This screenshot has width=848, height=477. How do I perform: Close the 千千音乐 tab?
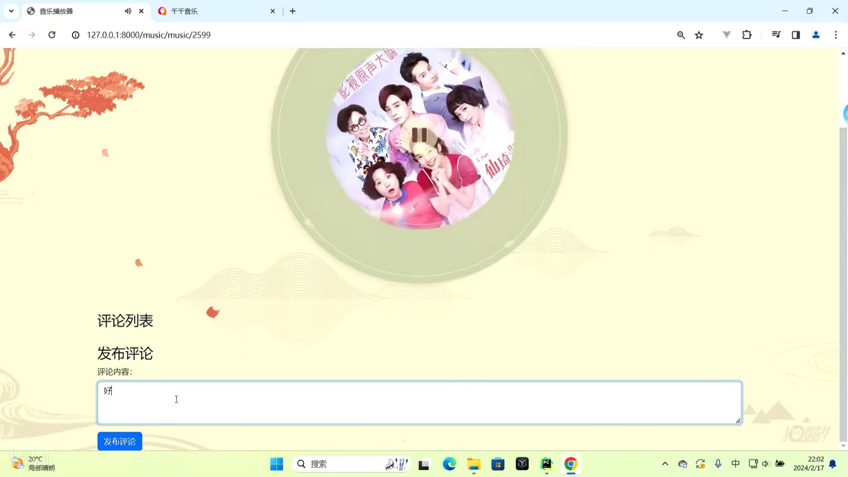(x=273, y=11)
